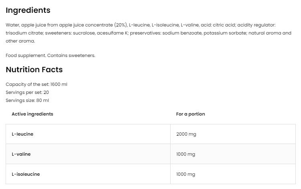Image resolution: width=301 pixels, height=189 pixels.
Task: Click the 1000 mg value for L-isoleucine
Action: click(x=185, y=174)
